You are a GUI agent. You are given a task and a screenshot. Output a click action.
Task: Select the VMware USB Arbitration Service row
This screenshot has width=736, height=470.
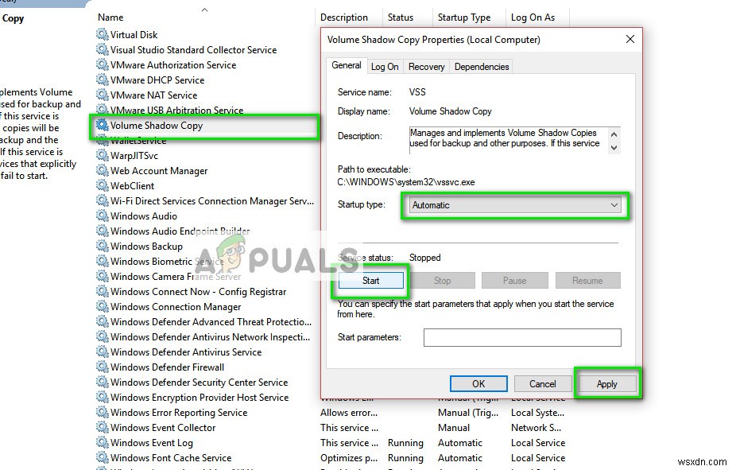tap(207, 110)
